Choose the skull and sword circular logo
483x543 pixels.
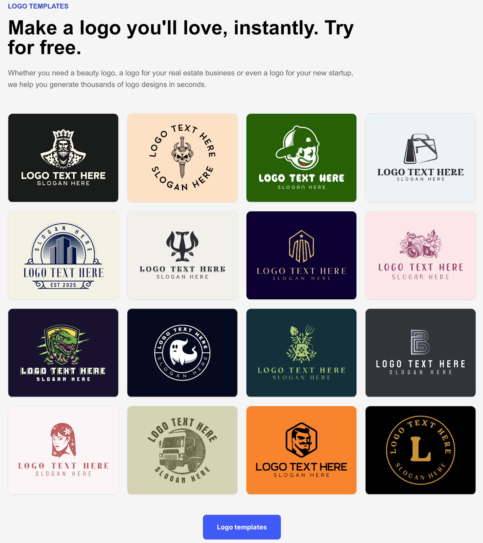tap(182, 158)
